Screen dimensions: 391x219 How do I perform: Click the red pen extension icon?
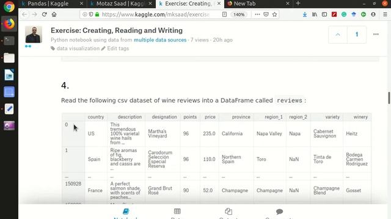334,15
